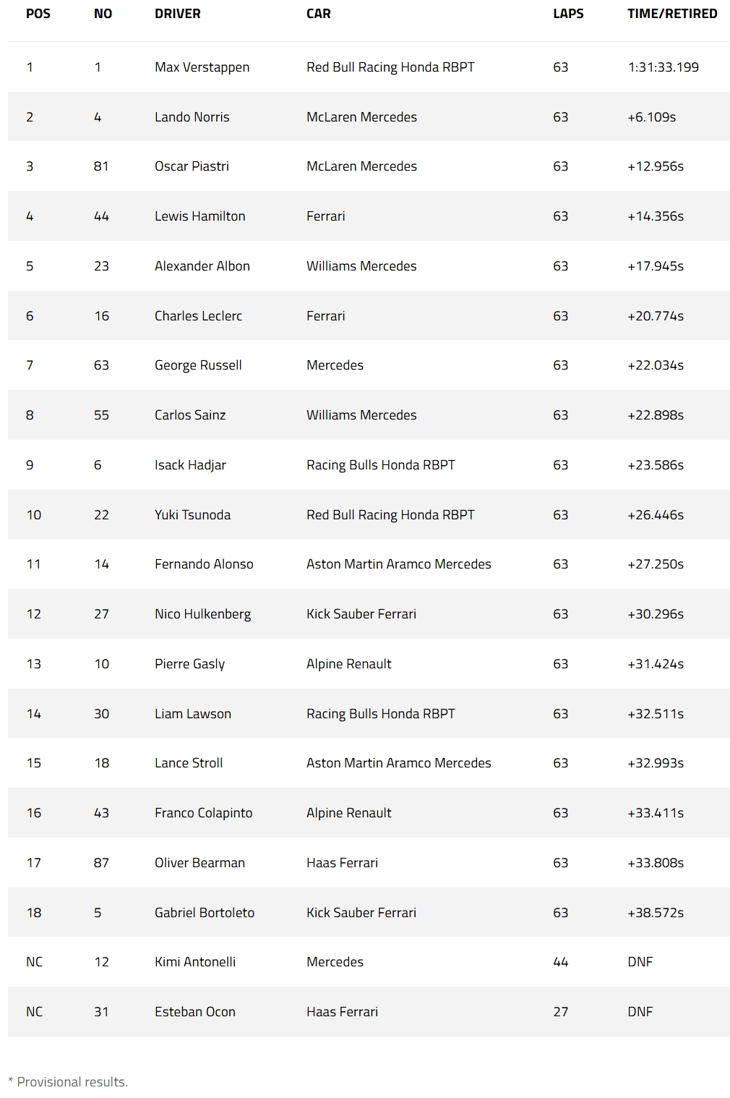Select George Russell's Mercedes car cell
Screen dimensions: 730x1098
pyautogui.click(x=335, y=365)
